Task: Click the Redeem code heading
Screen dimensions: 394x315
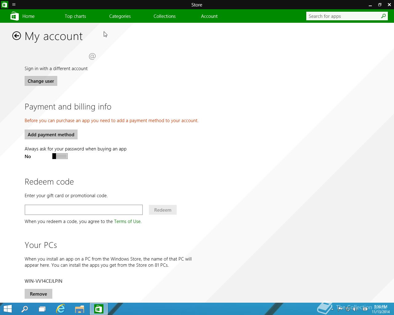Action: click(x=49, y=182)
